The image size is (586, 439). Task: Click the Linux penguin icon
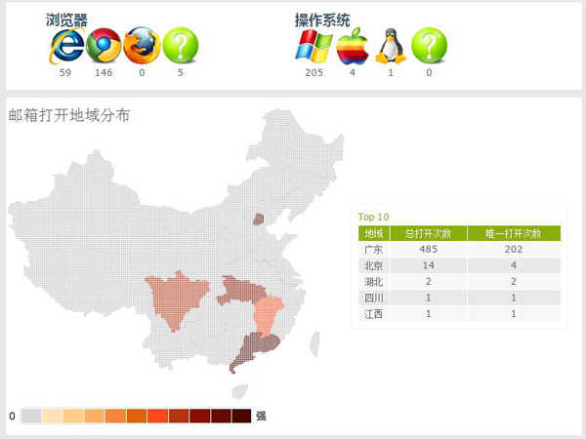(x=391, y=46)
